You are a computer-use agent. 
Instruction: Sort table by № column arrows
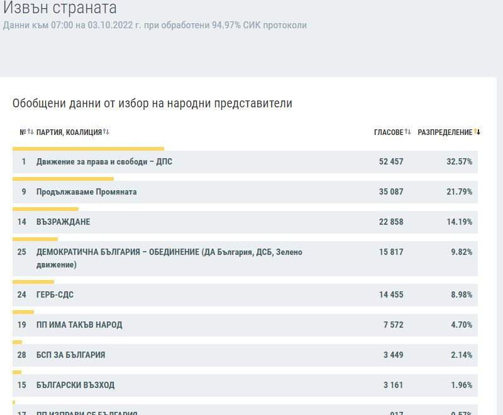tap(30, 132)
